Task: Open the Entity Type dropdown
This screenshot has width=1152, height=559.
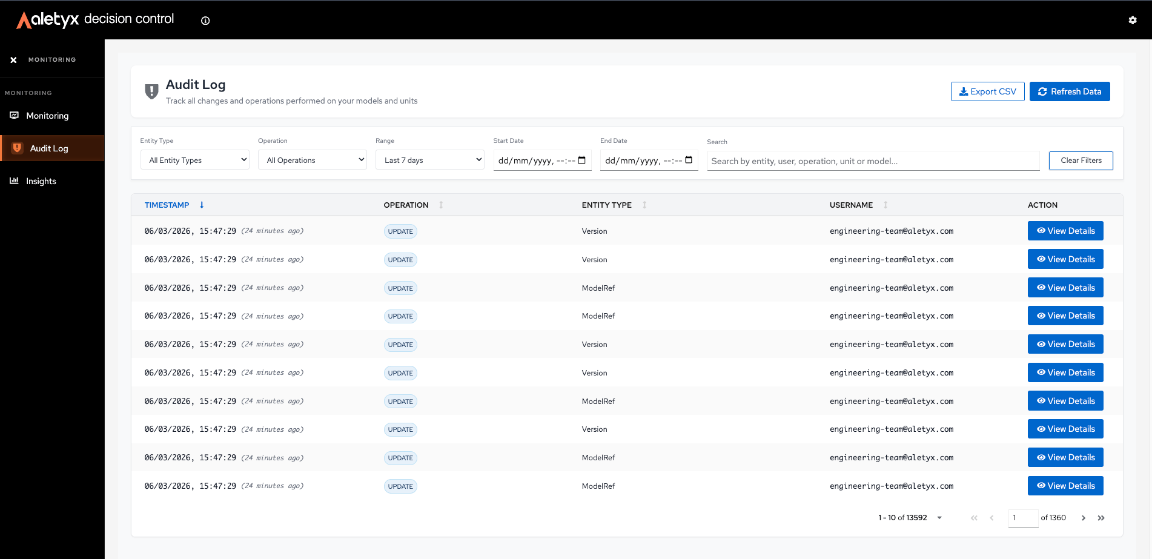Action: [195, 160]
